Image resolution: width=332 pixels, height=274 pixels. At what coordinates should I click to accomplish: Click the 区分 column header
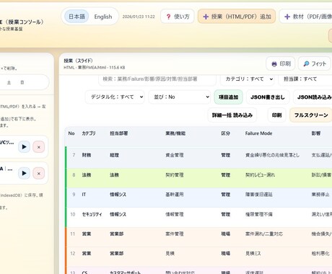(x=226, y=133)
